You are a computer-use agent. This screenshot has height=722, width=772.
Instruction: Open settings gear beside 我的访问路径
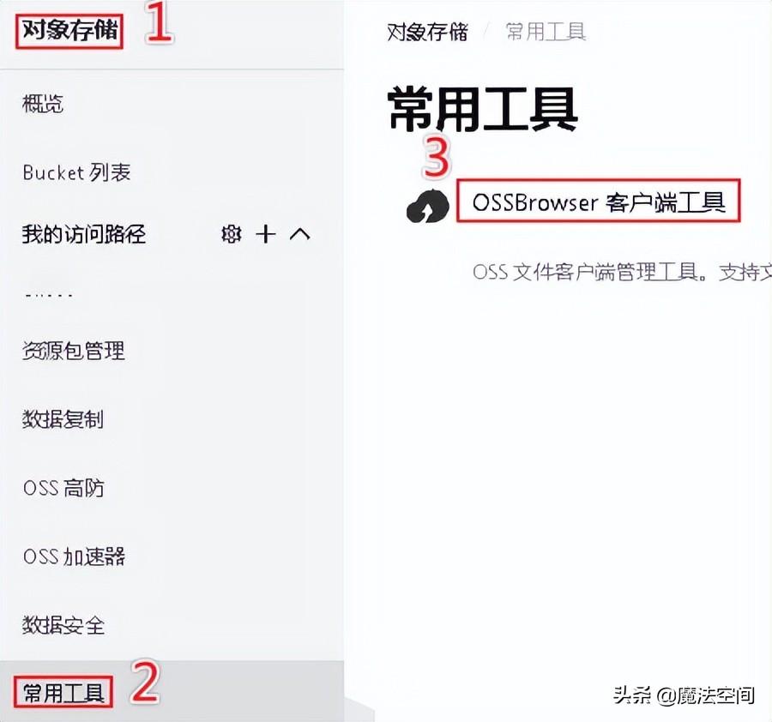(x=231, y=234)
